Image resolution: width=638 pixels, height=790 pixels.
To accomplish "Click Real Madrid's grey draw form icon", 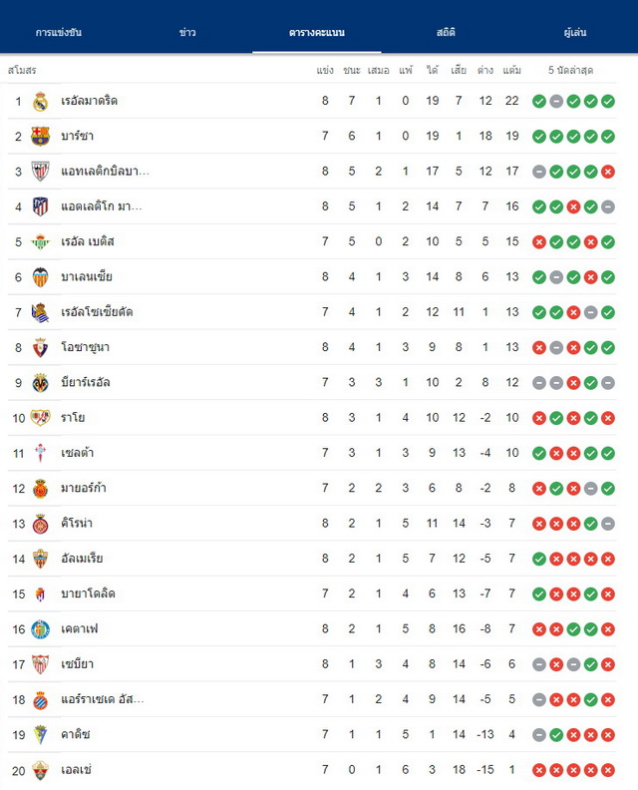I will [x=556, y=102].
